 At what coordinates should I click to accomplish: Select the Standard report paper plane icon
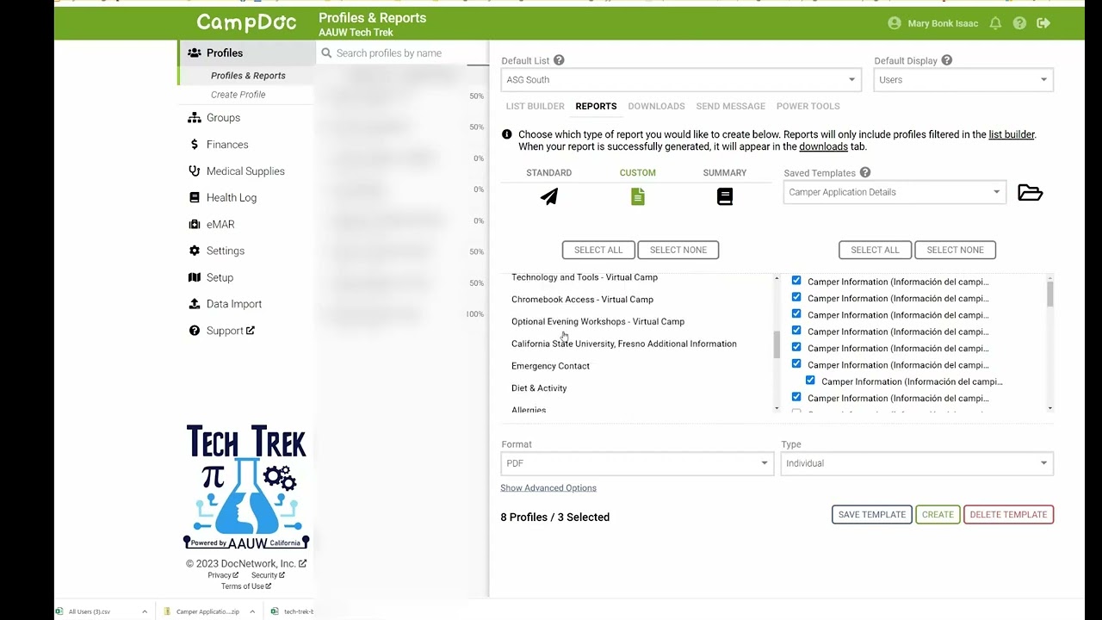coord(549,197)
